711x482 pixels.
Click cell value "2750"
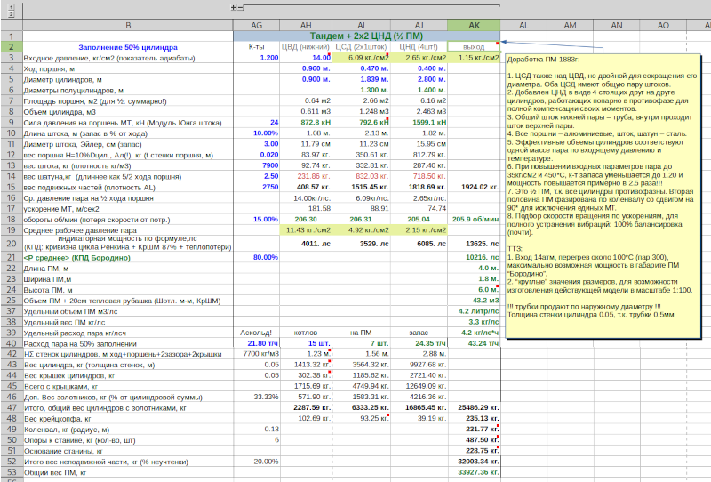point(256,187)
